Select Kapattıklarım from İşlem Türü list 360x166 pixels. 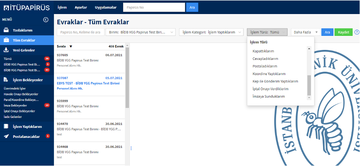pos(263,51)
